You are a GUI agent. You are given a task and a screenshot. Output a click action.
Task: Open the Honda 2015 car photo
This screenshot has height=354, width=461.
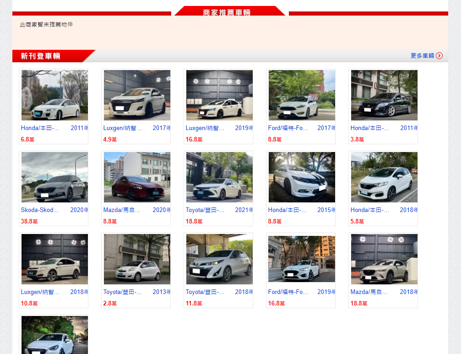302,177
